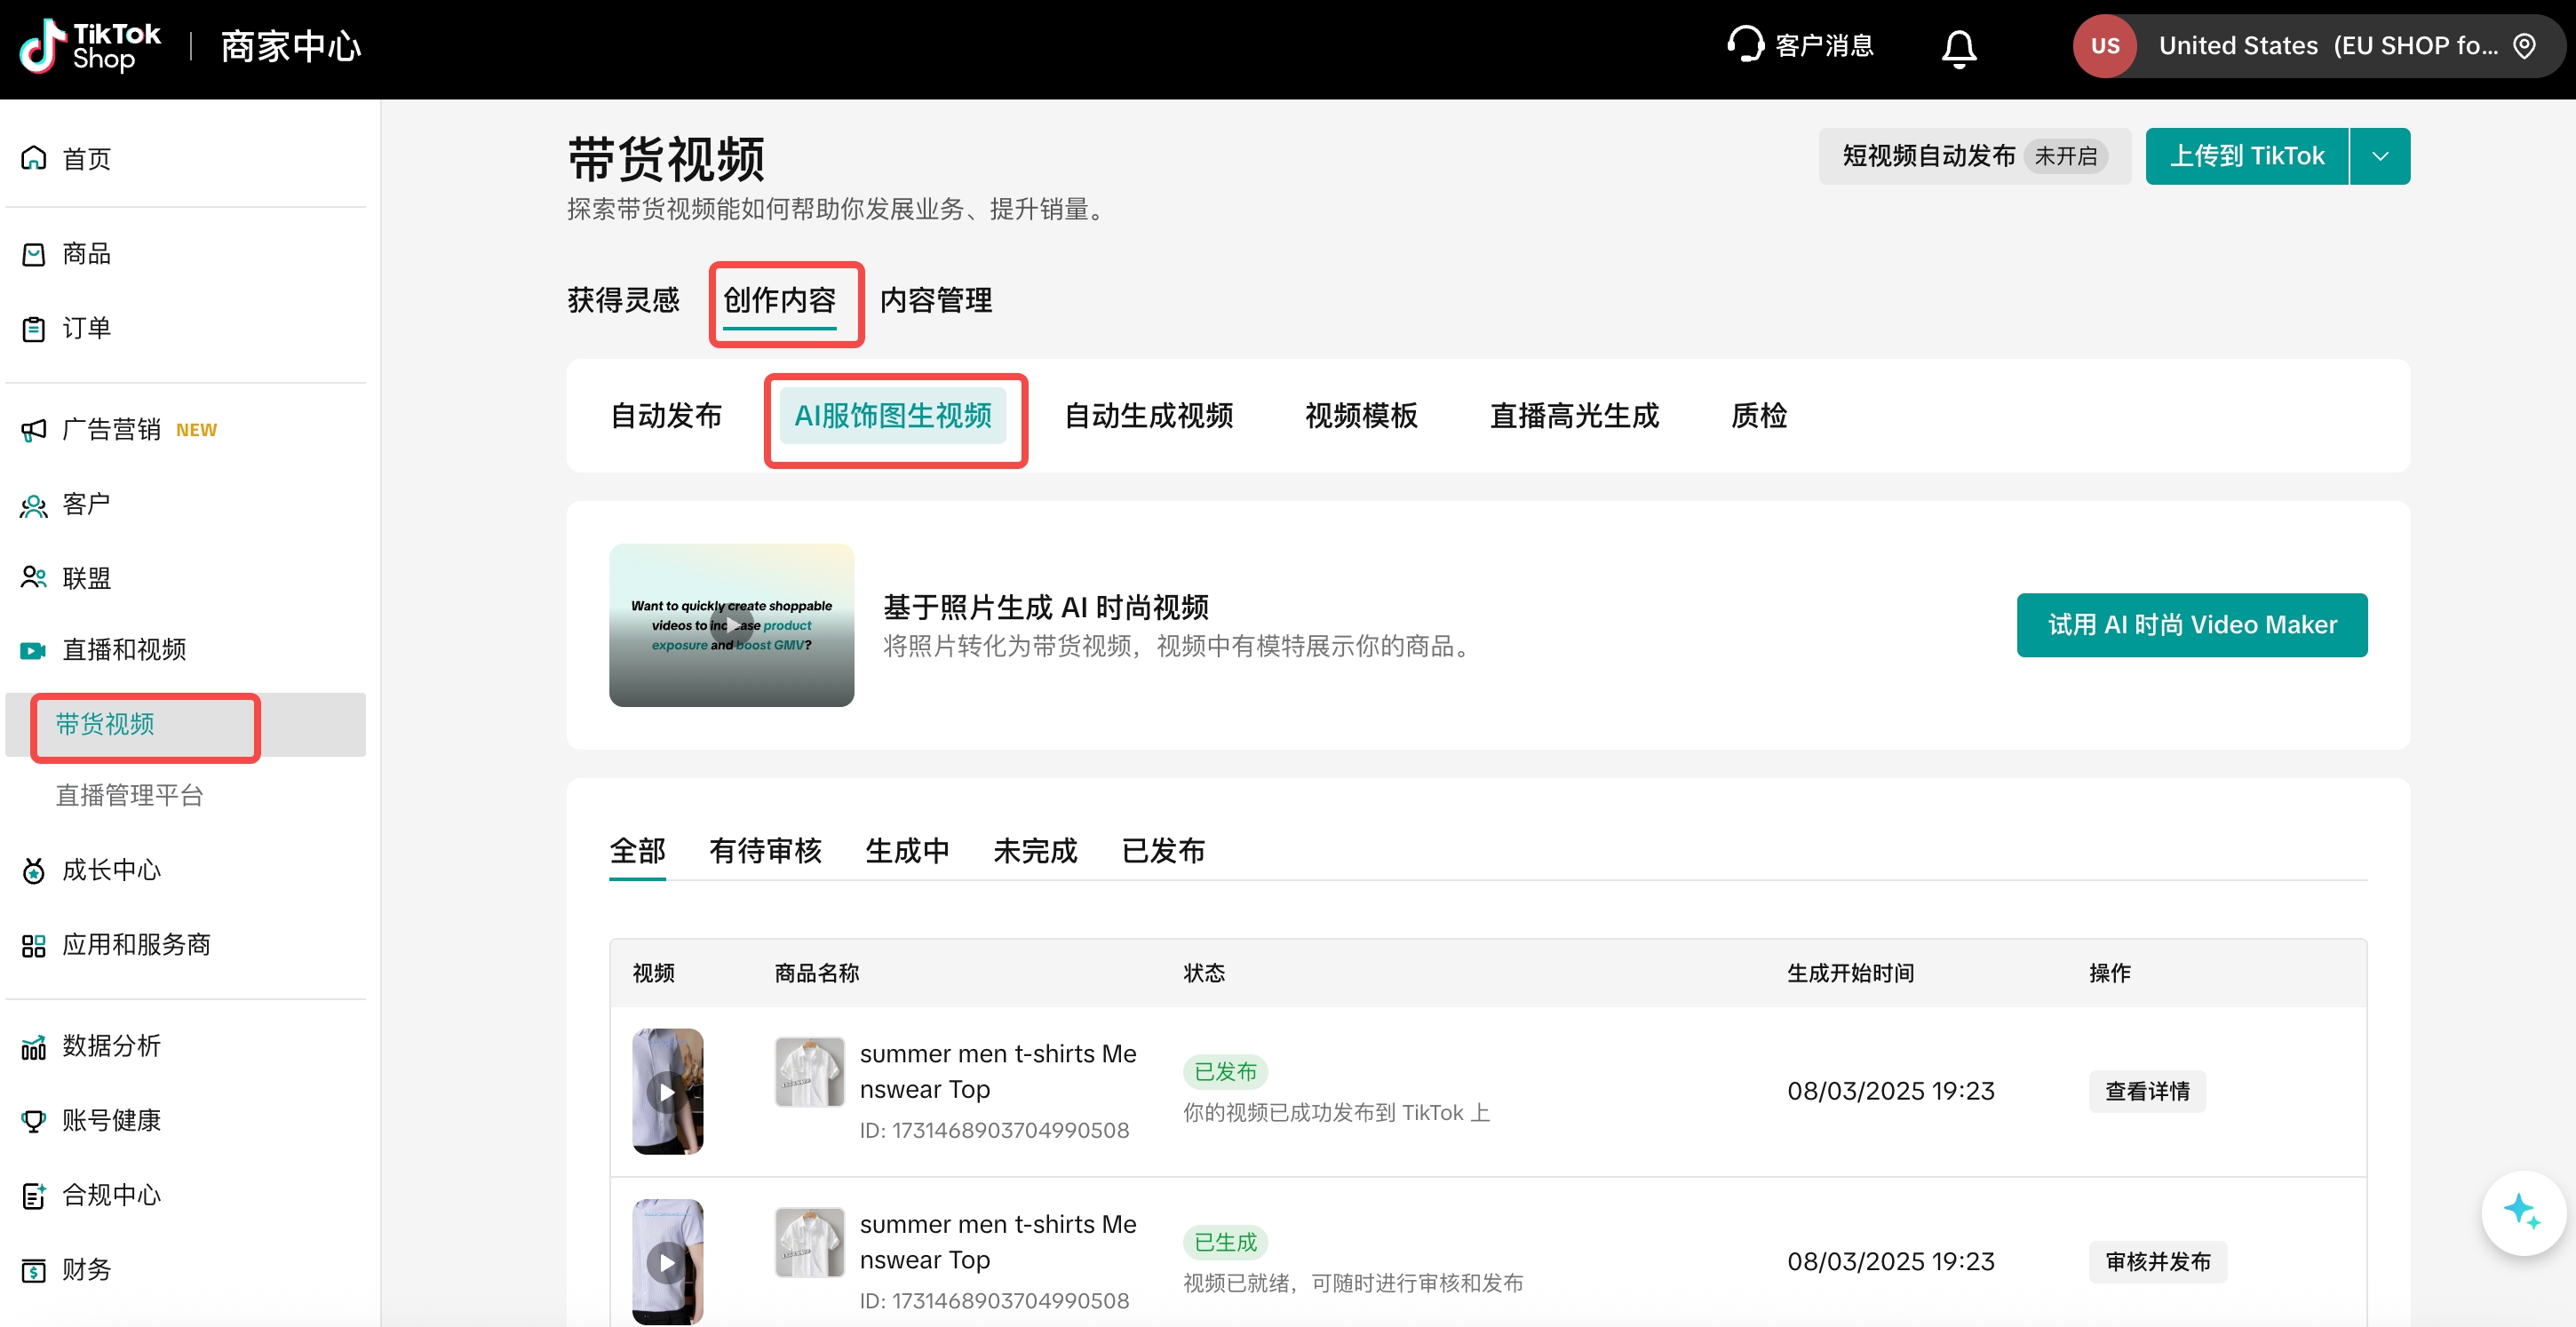Filter list by 有待审核 tab
This screenshot has height=1327, width=2576.
point(764,851)
